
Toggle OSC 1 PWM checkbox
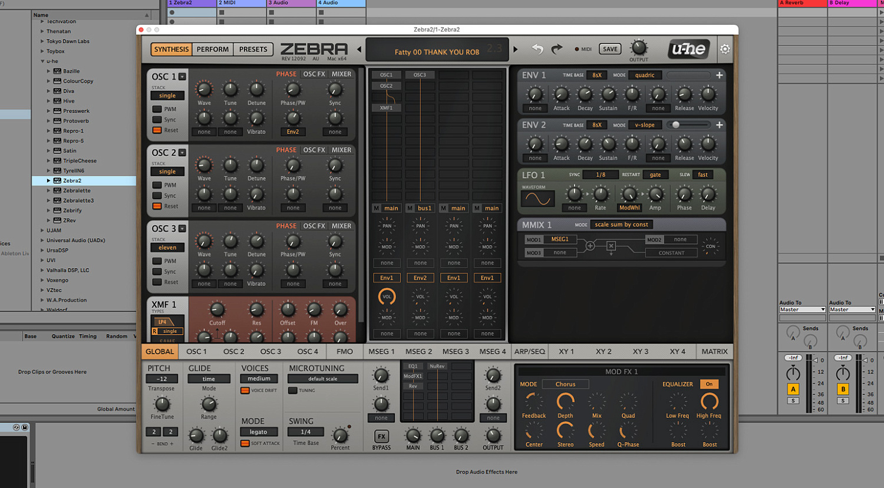pyautogui.click(x=157, y=109)
